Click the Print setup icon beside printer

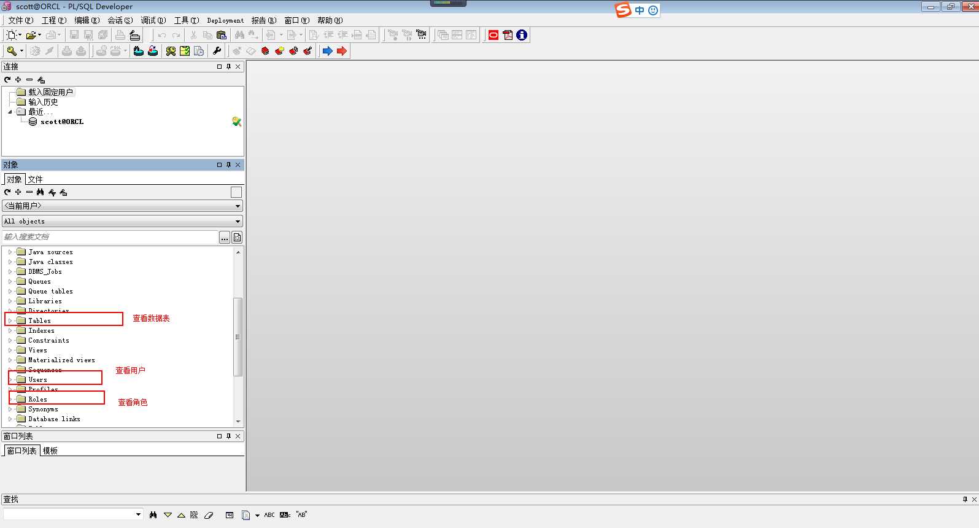coord(135,35)
